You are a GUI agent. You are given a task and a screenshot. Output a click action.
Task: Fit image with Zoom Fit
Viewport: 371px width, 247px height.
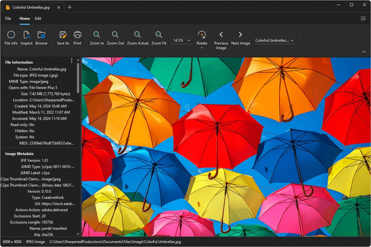(x=159, y=38)
